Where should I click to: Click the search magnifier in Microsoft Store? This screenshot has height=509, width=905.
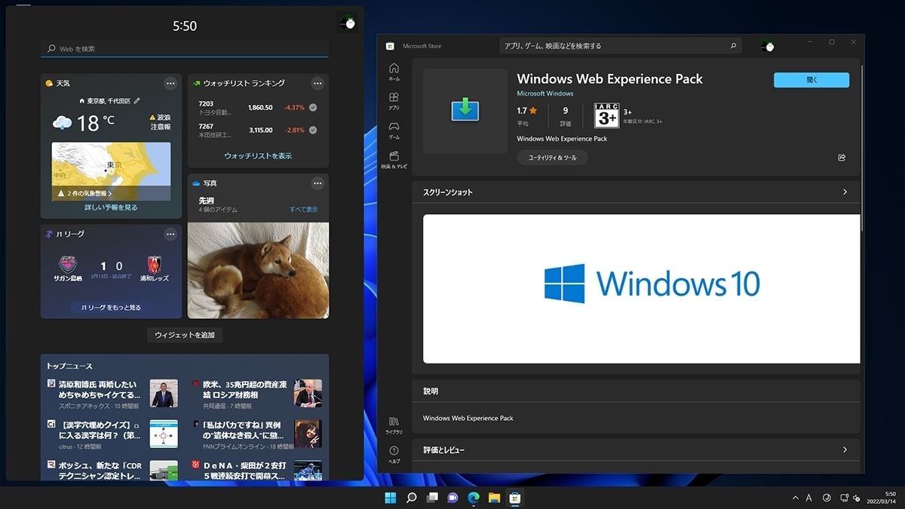click(x=733, y=46)
